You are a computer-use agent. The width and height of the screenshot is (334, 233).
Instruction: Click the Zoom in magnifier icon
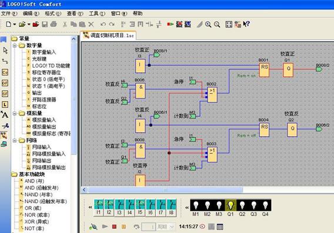click(x=208, y=24)
